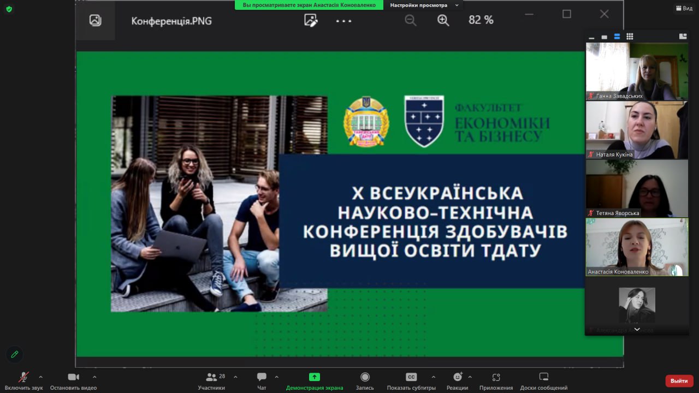699x393 pixels.
Task: Select Наталя Кукіна video thumbnail
Action: [637, 130]
